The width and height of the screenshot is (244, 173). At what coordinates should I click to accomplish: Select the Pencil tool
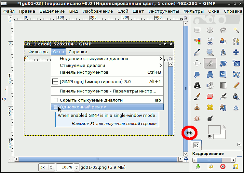tap(236, 85)
